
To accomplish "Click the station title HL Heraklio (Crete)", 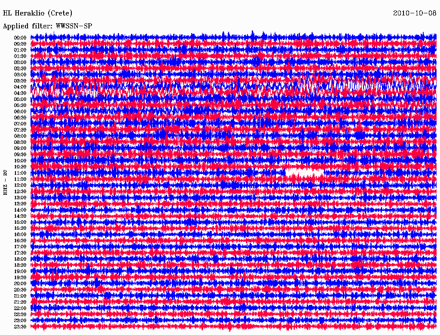I will [38, 13].
